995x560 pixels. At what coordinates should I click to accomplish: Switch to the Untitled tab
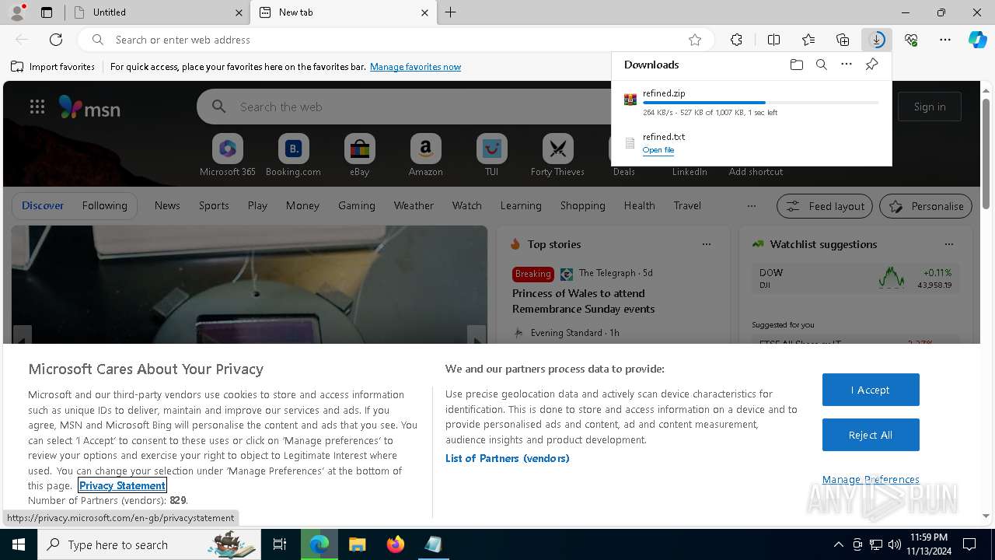click(158, 12)
